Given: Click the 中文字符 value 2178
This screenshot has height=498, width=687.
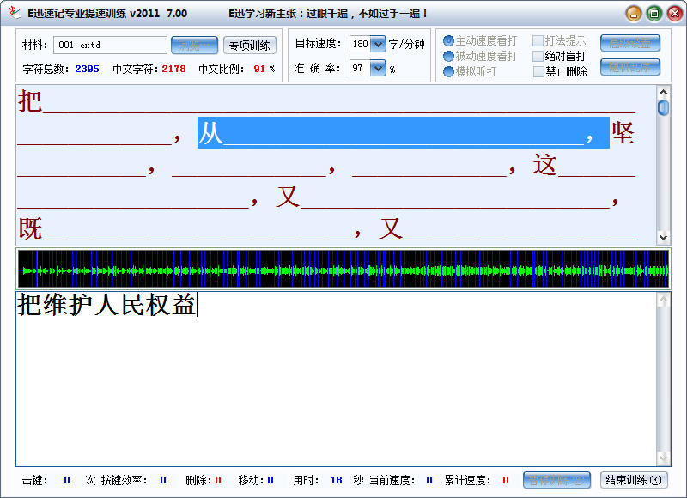Looking at the screenshot, I should [x=174, y=69].
